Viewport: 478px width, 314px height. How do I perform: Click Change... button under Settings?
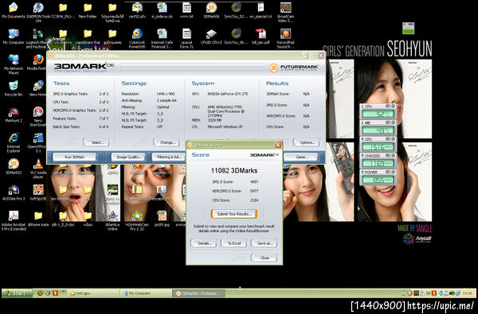[x=167, y=142]
